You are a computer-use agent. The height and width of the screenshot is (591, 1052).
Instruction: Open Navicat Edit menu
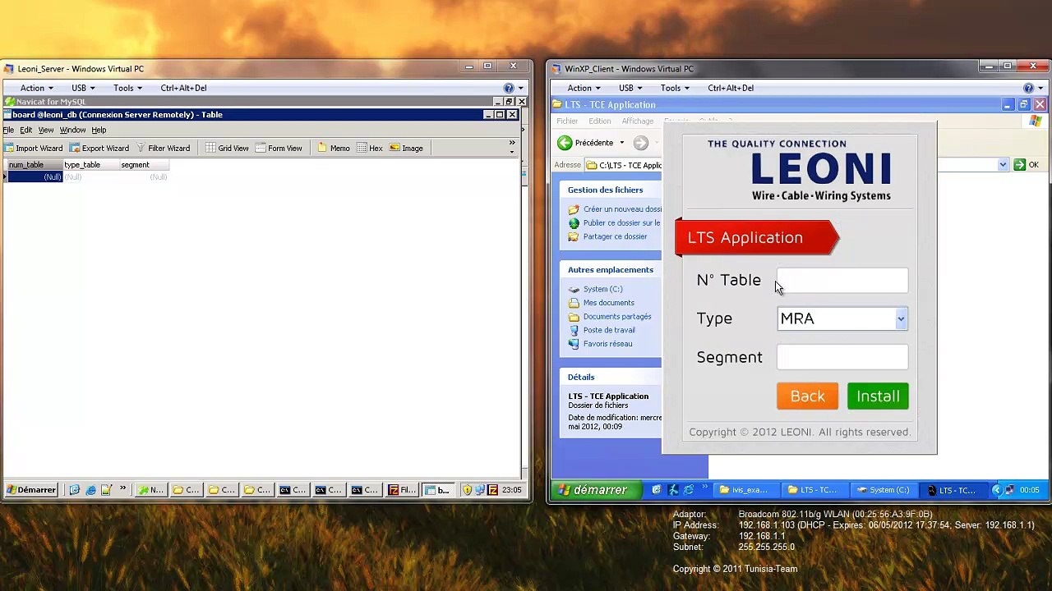pyautogui.click(x=26, y=130)
